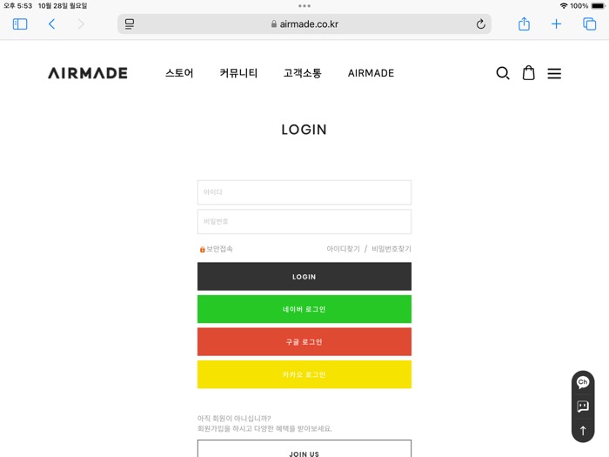The height and width of the screenshot is (457, 609).
Task: Open the shopping bag cart icon
Action: click(528, 72)
